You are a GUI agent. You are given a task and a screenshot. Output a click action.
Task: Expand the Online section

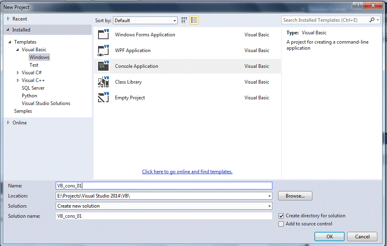[x=8, y=122]
